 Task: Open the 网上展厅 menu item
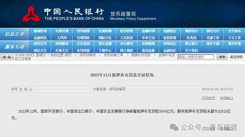[x=191, y=44]
